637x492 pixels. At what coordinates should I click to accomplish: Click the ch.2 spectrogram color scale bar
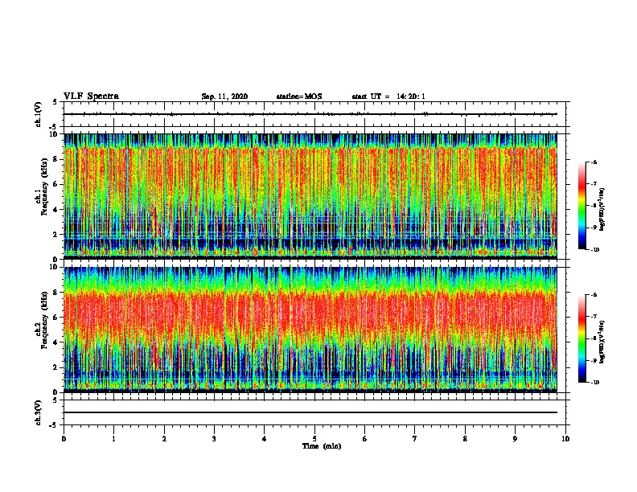tap(582, 338)
